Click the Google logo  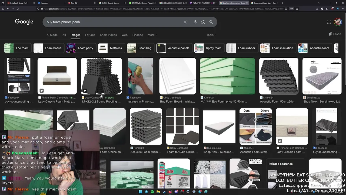coord(24,22)
